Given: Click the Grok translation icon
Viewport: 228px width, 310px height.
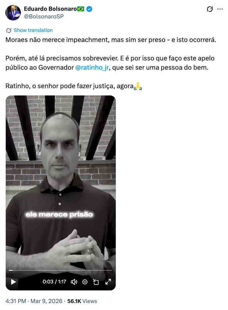Looking at the screenshot, I should tap(9, 30).
